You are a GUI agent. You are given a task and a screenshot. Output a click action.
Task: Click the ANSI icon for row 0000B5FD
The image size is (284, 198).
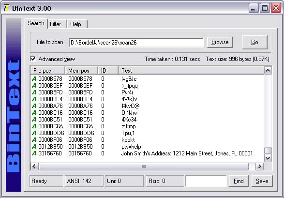34,92
